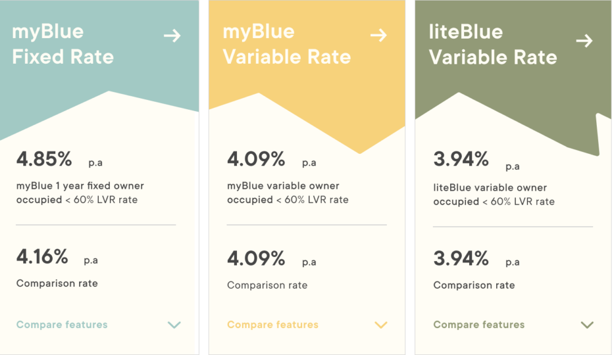Click the 4.16% comparison rate figure

point(42,257)
